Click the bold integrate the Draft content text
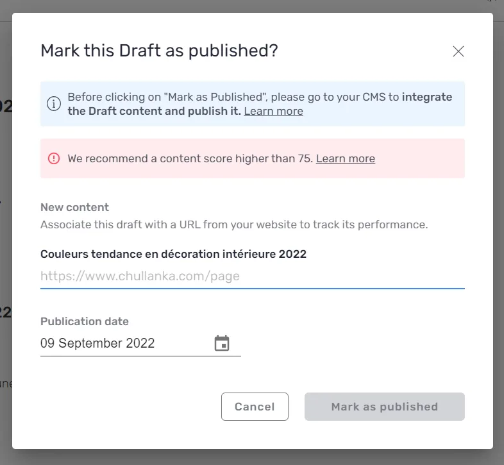 point(260,104)
